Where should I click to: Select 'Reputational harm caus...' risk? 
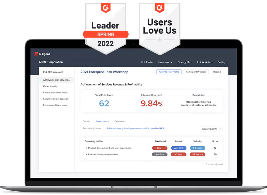[x=56, y=105]
